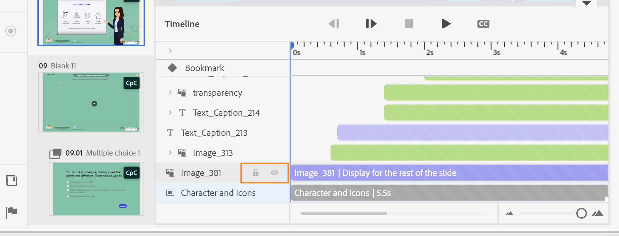Click the Play button in Timeline
Viewport: 619px width, 236px height.
pos(446,24)
